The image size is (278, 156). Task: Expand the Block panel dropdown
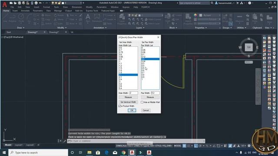(173, 28)
